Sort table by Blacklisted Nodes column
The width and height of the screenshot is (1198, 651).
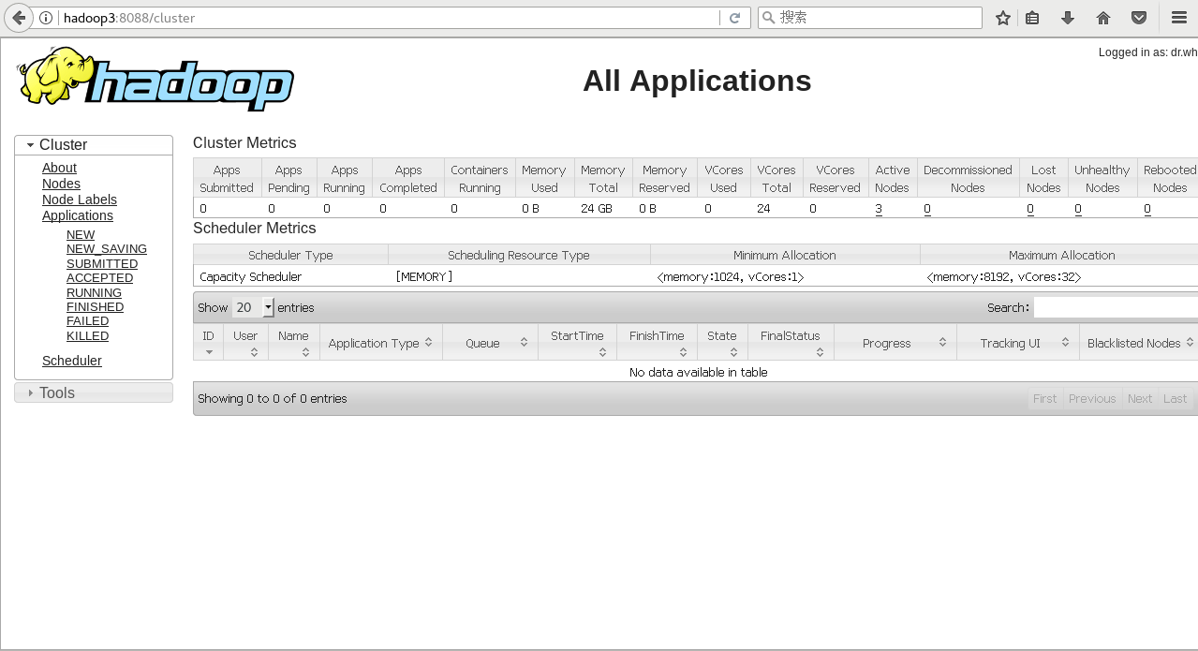coord(1139,343)
